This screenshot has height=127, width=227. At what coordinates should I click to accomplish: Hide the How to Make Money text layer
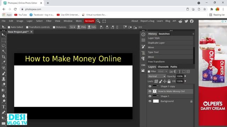coord(150,91)
